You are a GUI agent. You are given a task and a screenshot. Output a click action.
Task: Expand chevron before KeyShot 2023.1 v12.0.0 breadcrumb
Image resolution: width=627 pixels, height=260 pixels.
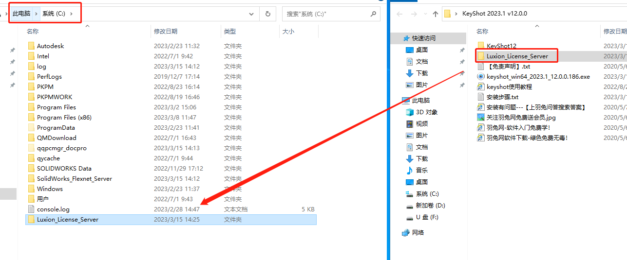tap(456, 14)
